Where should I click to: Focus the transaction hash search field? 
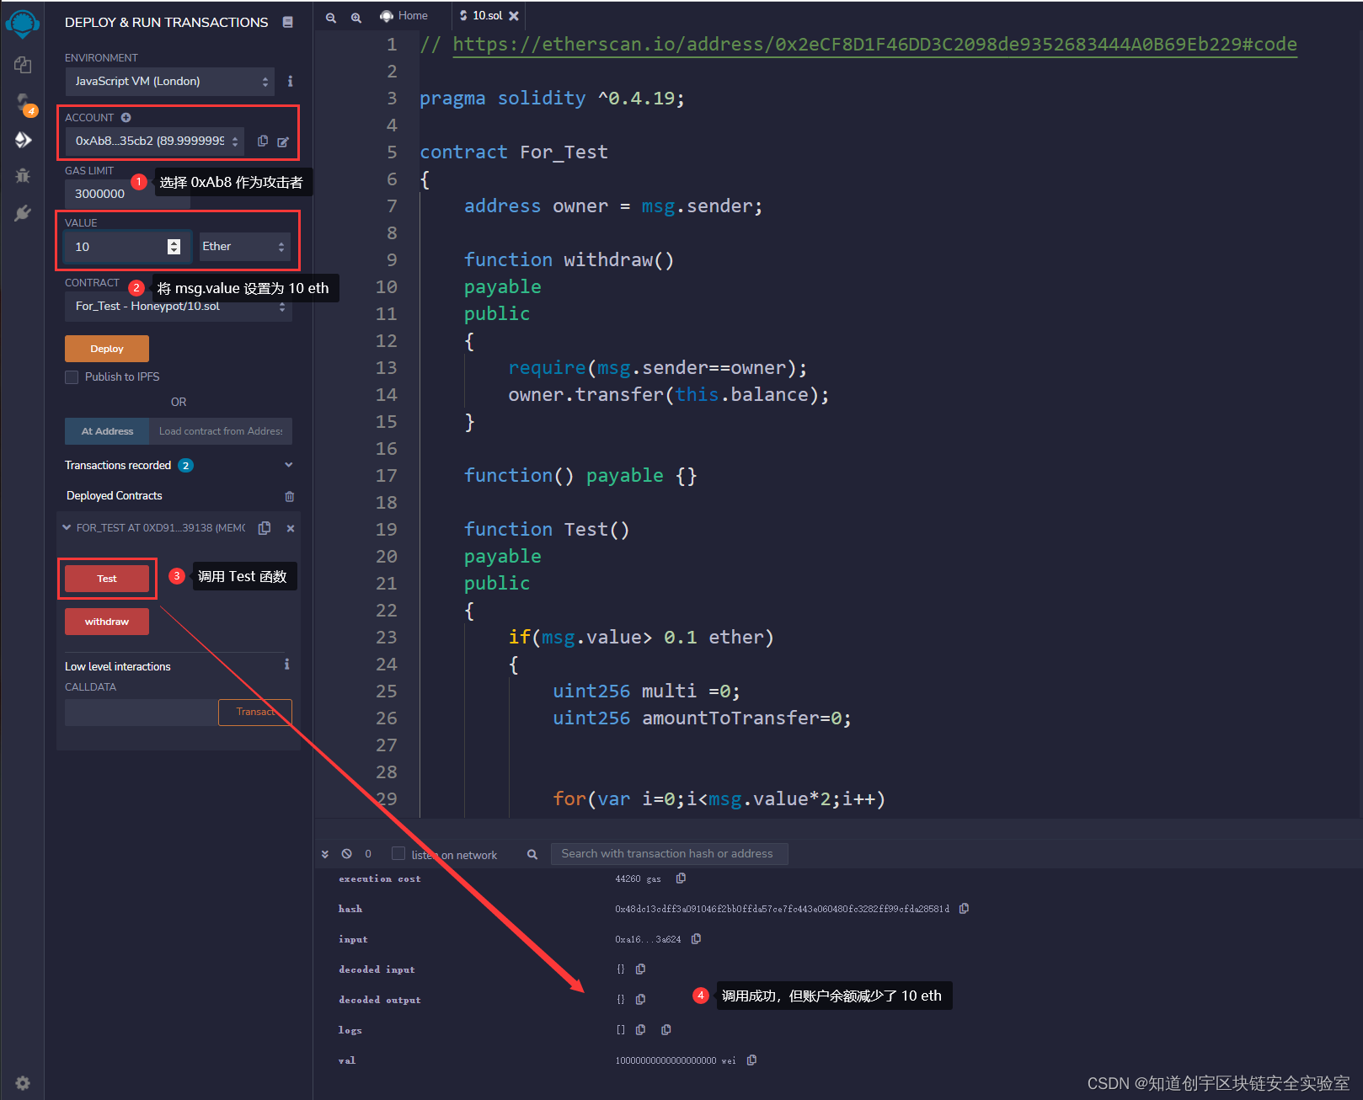(x=669, y=854)
